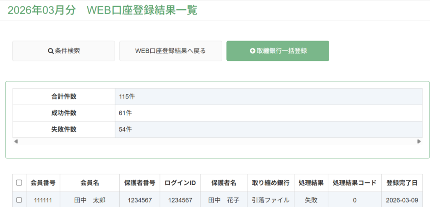Click the 2026-03-09 registration date cell
Screen dimensions: 430x207
click(402, 200)
